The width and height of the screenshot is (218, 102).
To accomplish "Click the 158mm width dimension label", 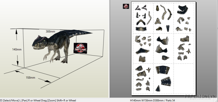I will pos(31,78).
